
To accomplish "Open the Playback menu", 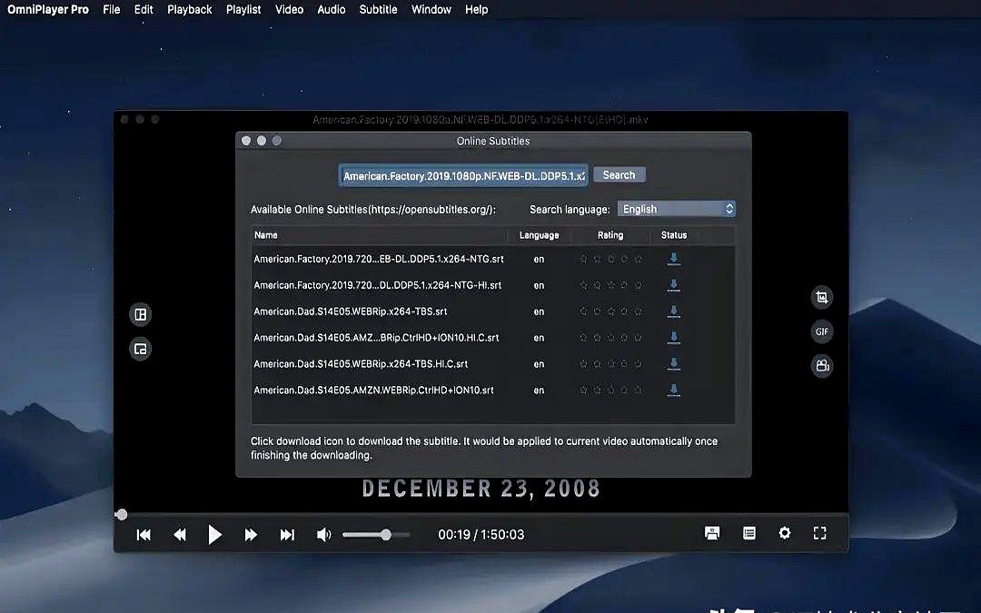I will 189,9.
